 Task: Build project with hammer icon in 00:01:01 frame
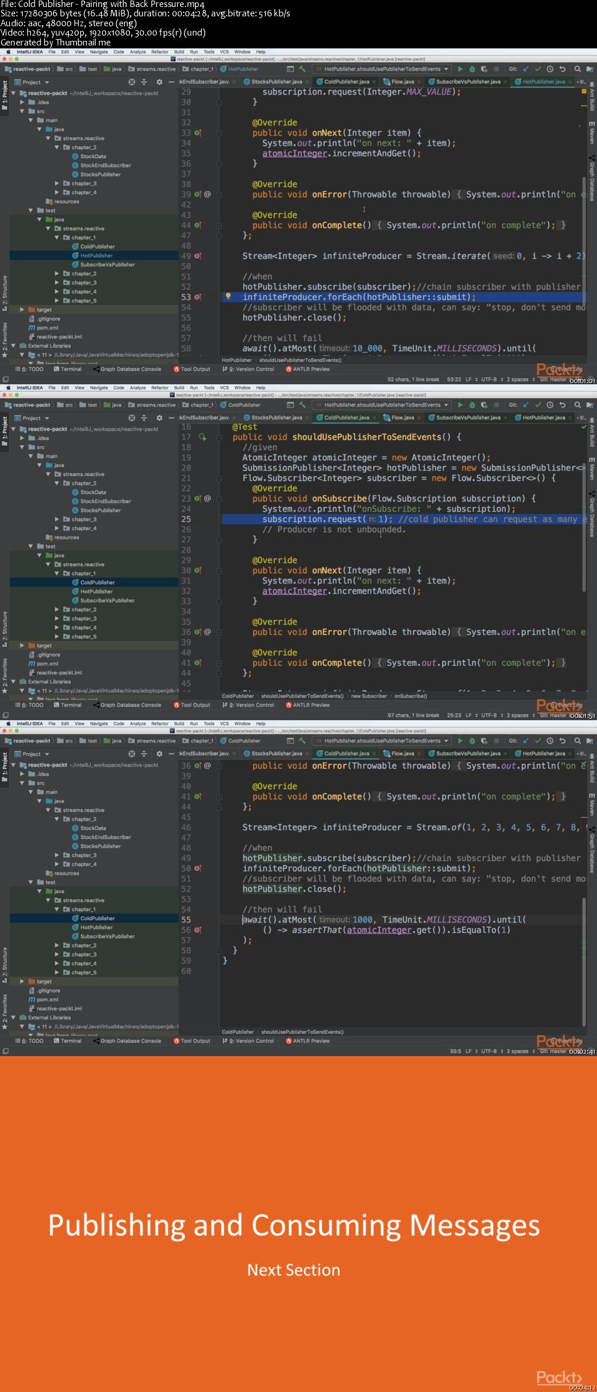tap(302, 69)
